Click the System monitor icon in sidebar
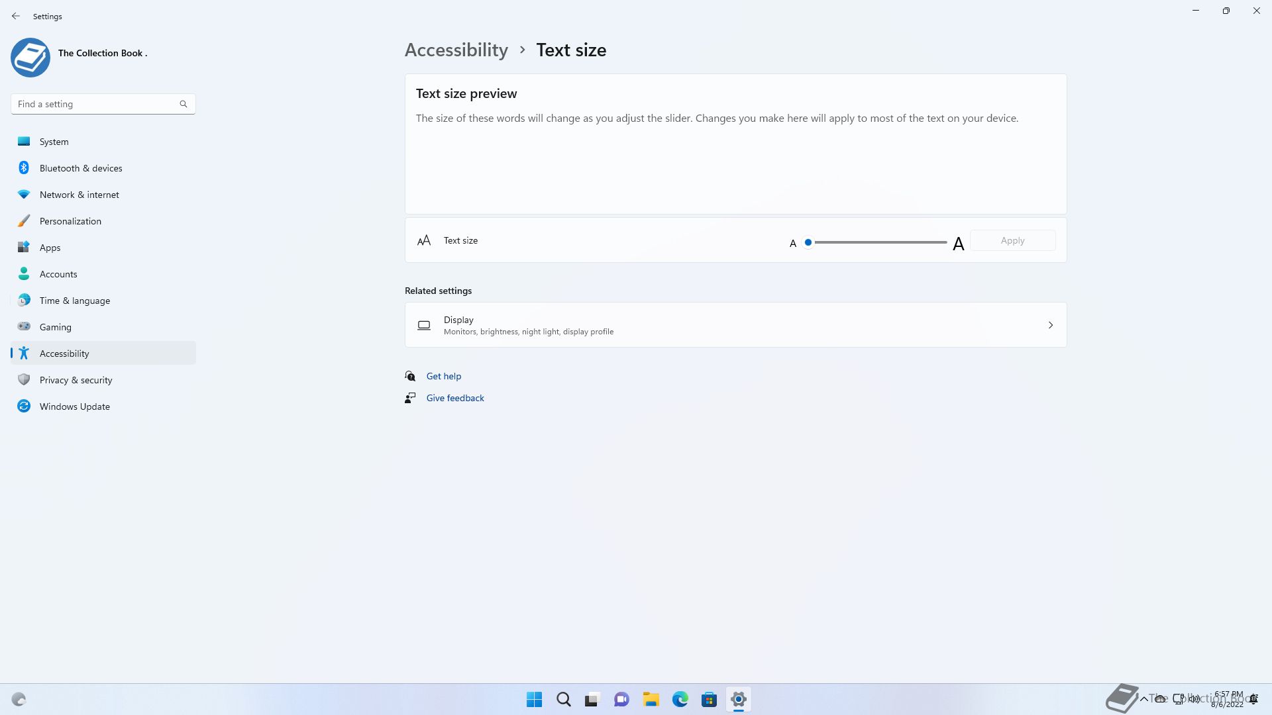Image resolution: width=1272 pixels, height=715 pixels. point(24,141)
